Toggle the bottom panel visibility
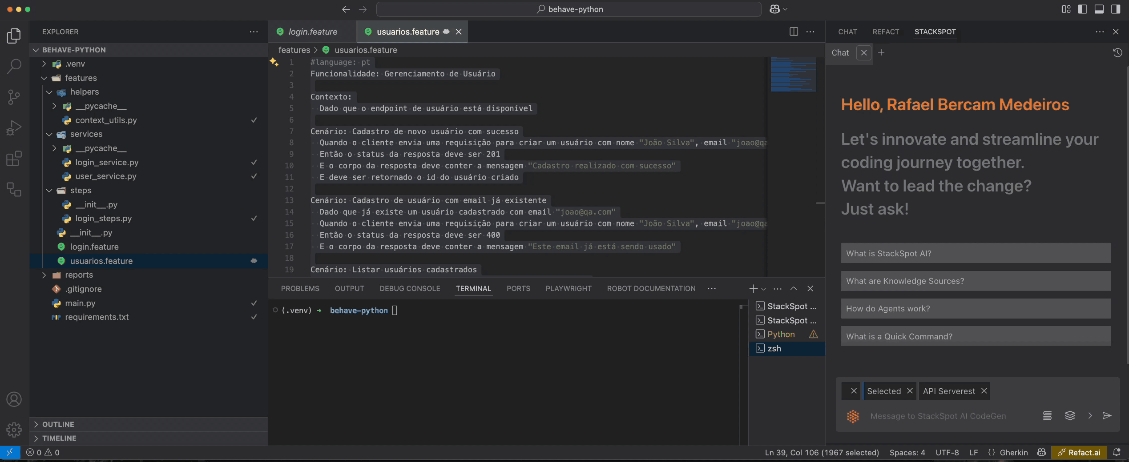This screenshot has width=1129, height=462. pos(1099,9)
